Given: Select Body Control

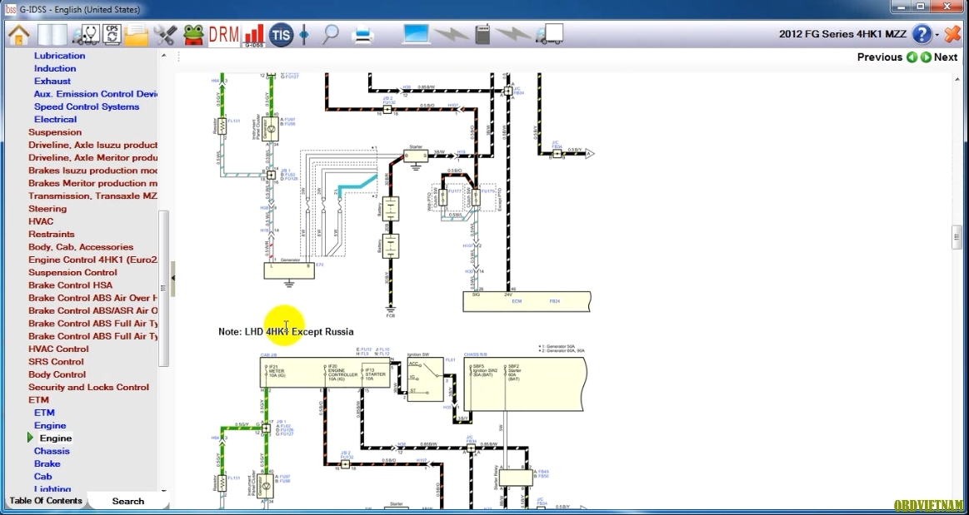Looking at the screenshot, I should (57, 374).
